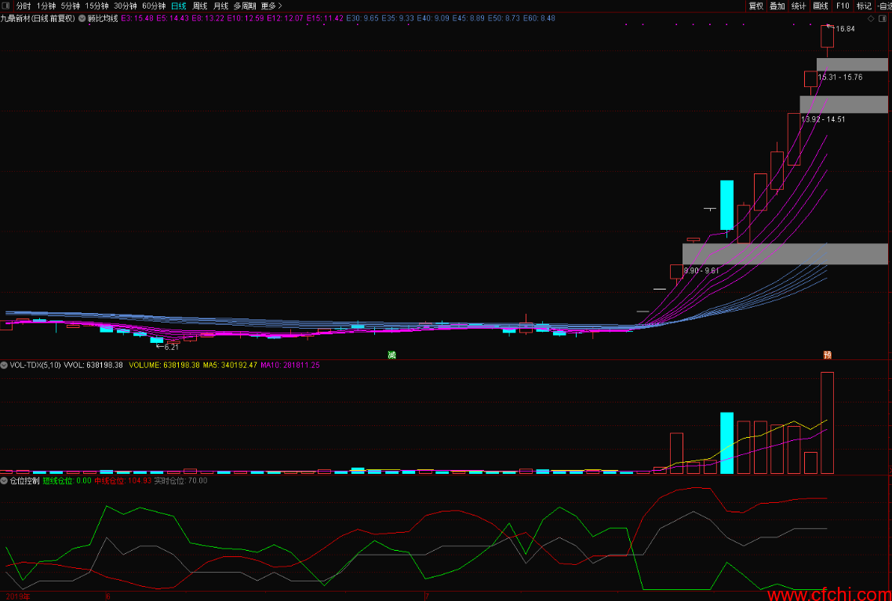Image resolution: width=892 pixels, height=601 pixels.
Task: Select the 月线 monthly period
Action: (220, 6)
